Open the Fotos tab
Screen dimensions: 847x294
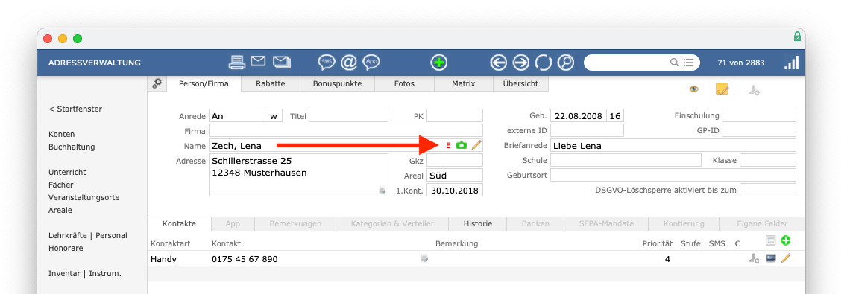pos(405,83)
